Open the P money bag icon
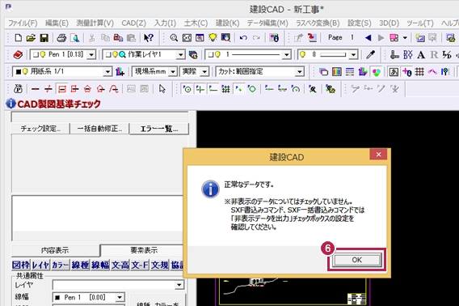The image size is (459, 306). tap(18, 89)
